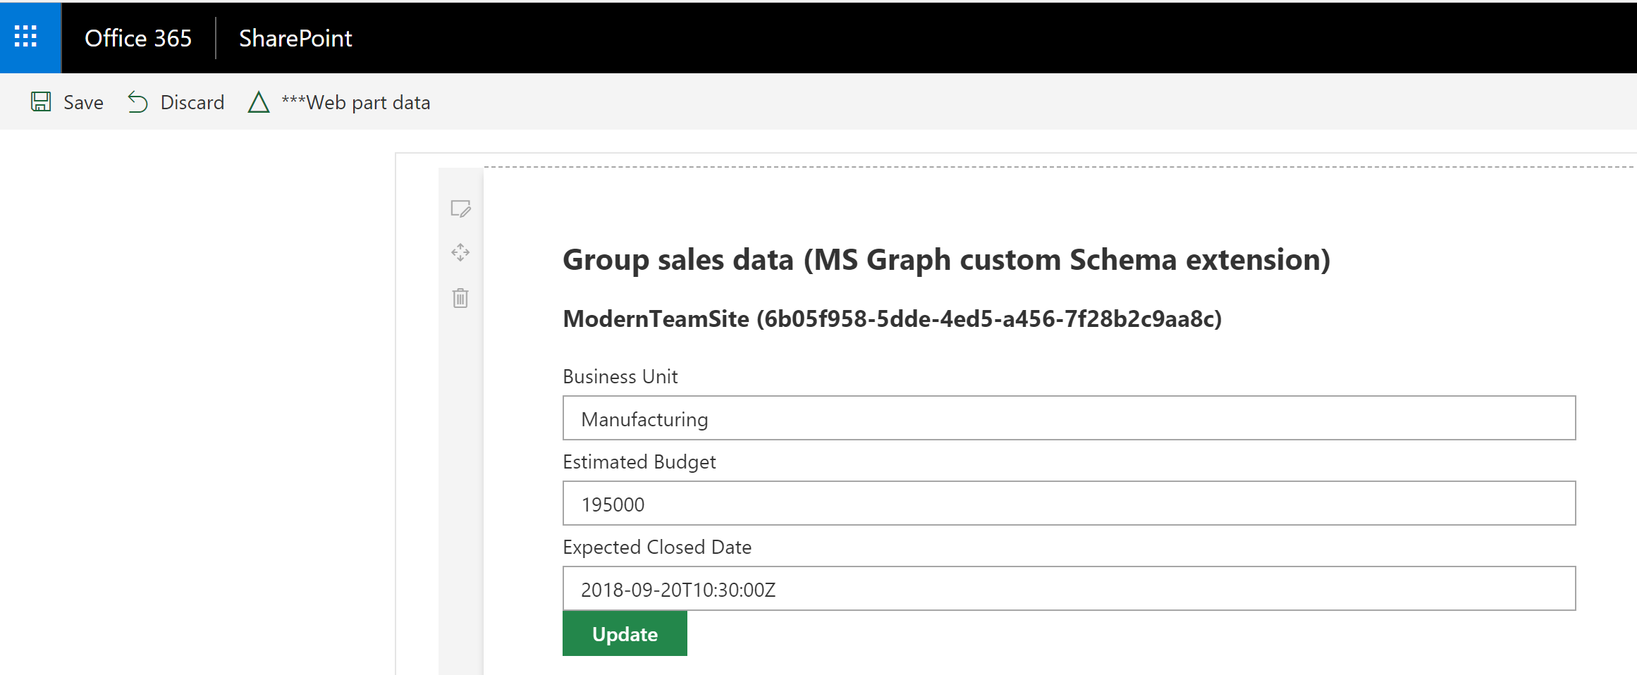
Task: Focus the Business Unit field containing Manufacturing
Action: coord(1069,419)
